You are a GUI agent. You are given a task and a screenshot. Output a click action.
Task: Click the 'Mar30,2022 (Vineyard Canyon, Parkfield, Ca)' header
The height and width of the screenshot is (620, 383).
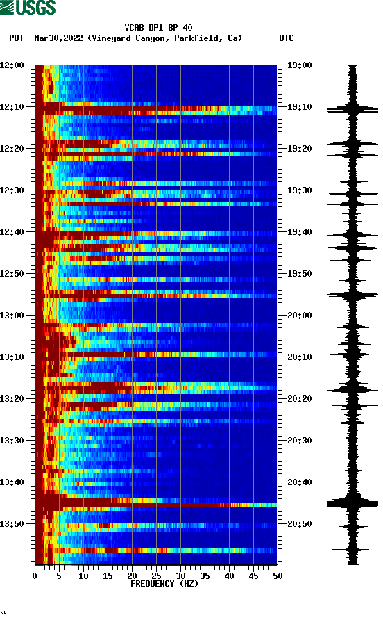pos(138,38)
